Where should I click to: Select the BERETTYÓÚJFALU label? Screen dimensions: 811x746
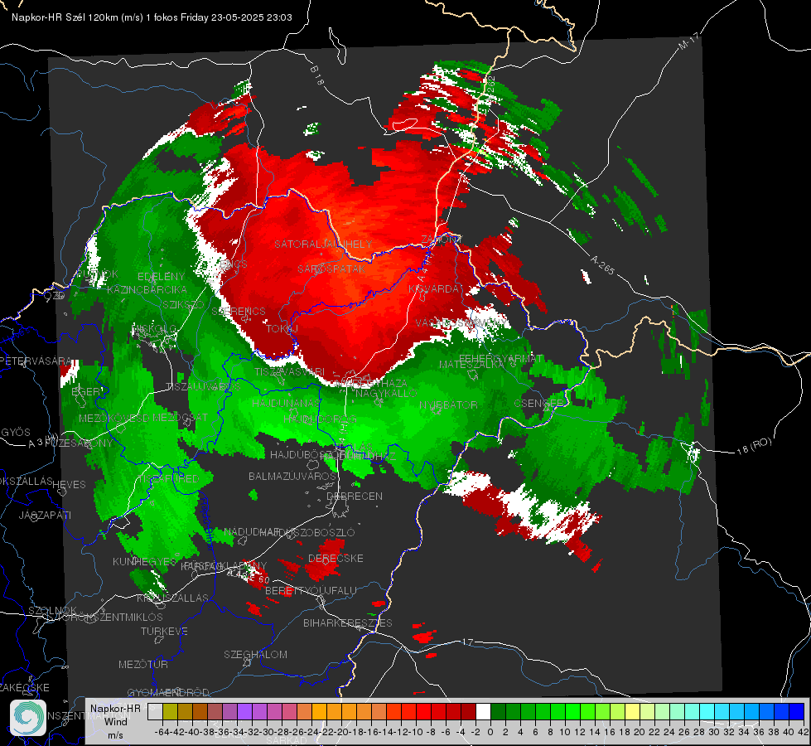(311, 591)
